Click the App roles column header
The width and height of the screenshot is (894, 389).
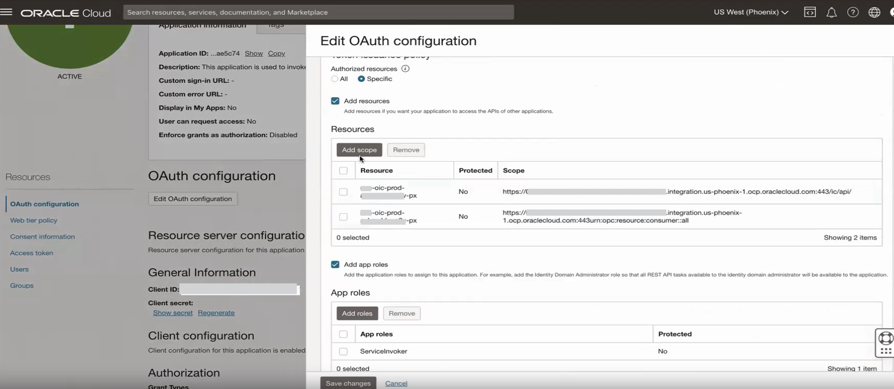coord(376,334)
